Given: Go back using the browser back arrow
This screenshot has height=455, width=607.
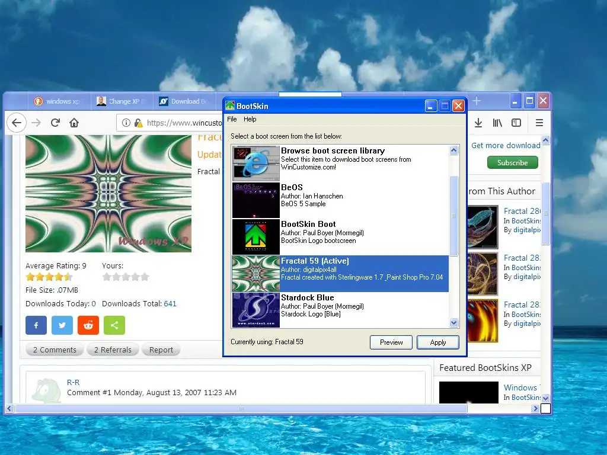Looking at the screenshot, I should (17, 123).
